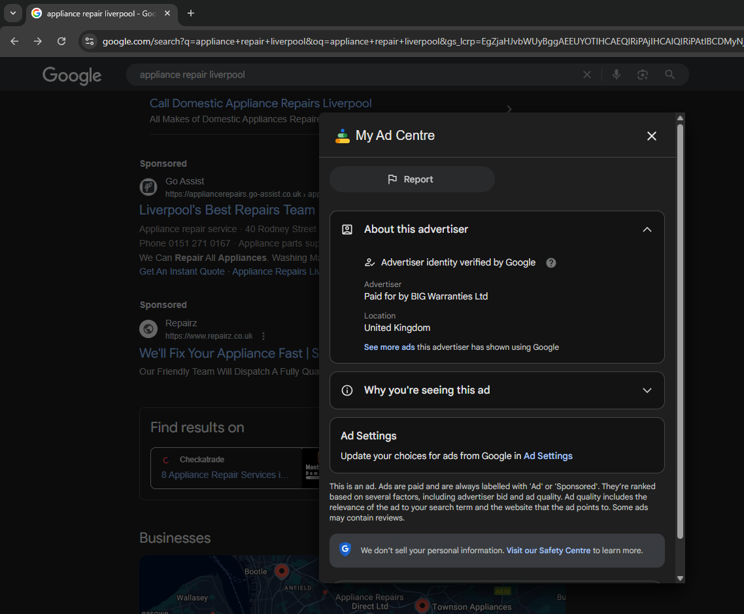Click the Report flag button

411,179
